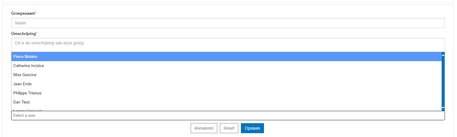Click the Reset button
The image size is (457, 137).
[x=229, y=128]
